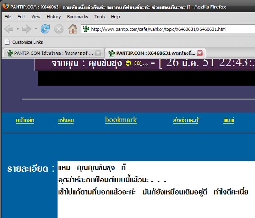Open the Help menu
255x218 pixels.
[x=116, y=17]
